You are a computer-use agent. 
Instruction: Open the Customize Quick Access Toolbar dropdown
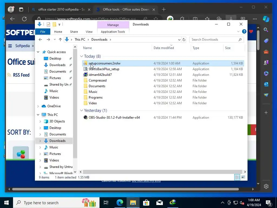coord(59,25)
